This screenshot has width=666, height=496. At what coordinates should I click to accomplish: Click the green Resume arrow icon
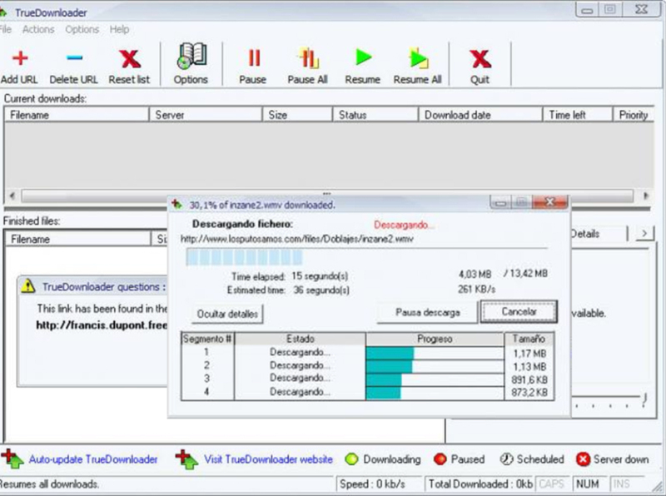pos(364,57)
